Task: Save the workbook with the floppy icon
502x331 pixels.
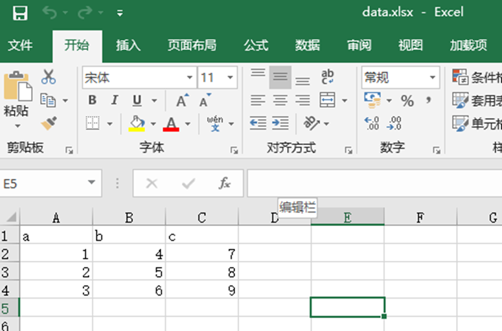Action: (x=20, y=13)
